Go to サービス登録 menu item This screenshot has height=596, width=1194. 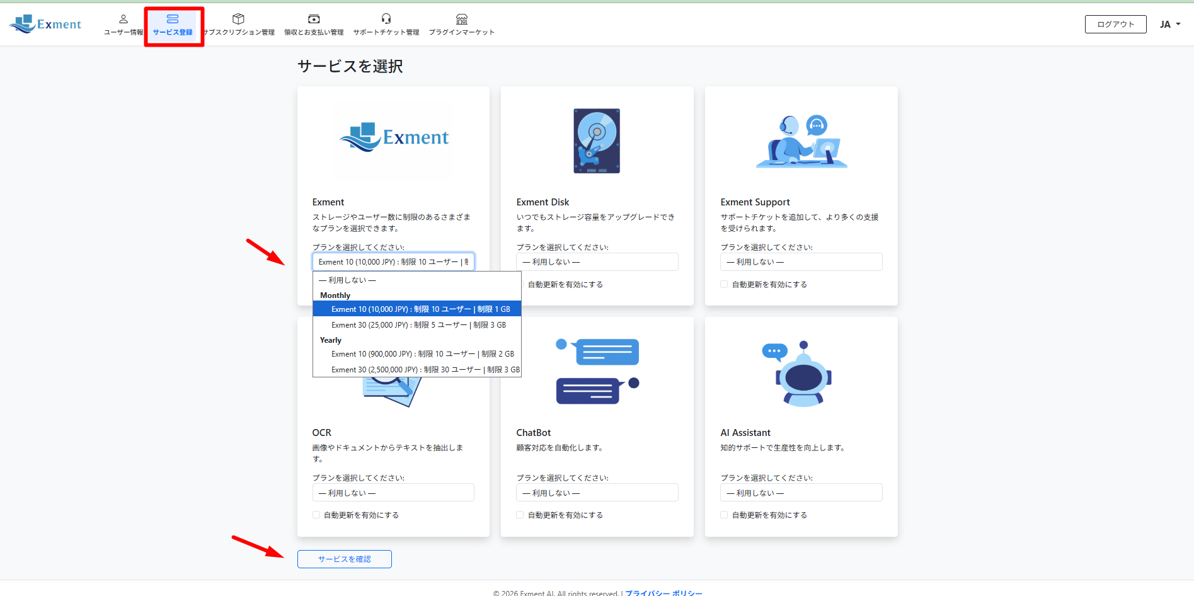coord(173,25)
